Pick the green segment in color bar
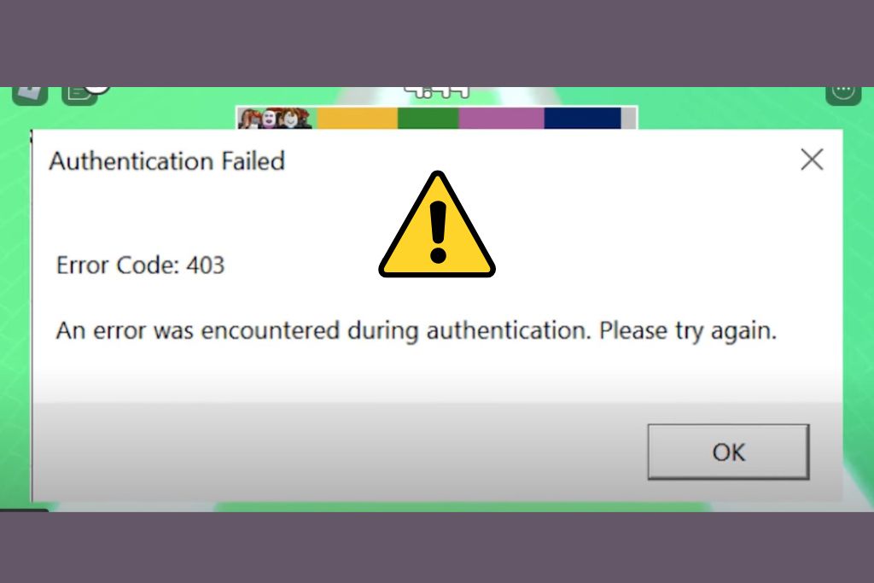The image size is (874, 583). pyautogui.click(x=428, y=118)
